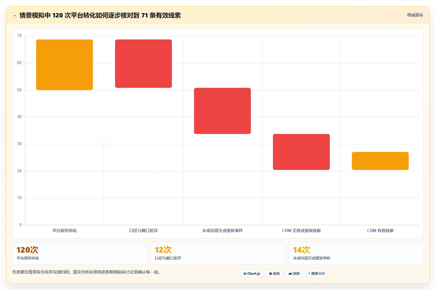This screenshot has height=290, width=436.
Task: Click the y-axis value 50
Action: 19,90
